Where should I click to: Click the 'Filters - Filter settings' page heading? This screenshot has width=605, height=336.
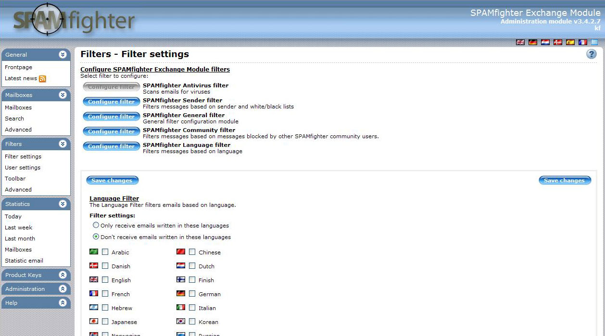point(135,54)
